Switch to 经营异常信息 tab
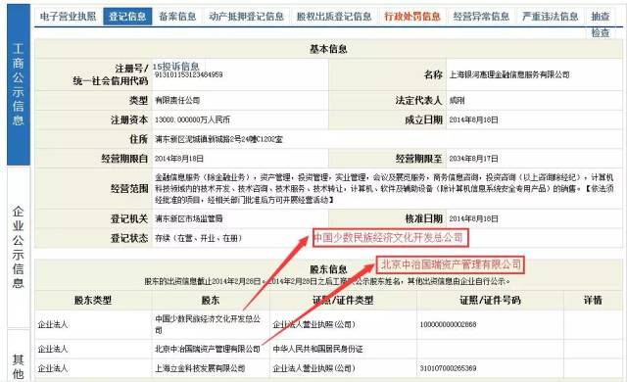The width and height of the screenshot is (627, 382). [481, 17]
